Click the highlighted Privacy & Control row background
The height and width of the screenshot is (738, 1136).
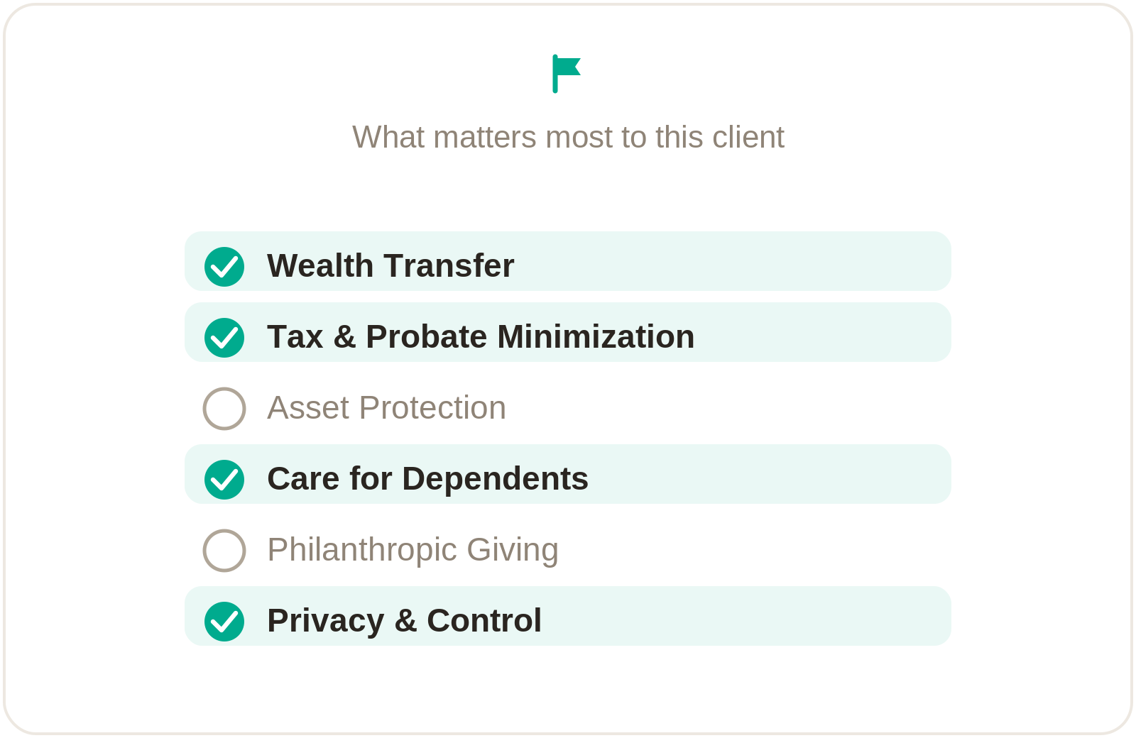745,616
